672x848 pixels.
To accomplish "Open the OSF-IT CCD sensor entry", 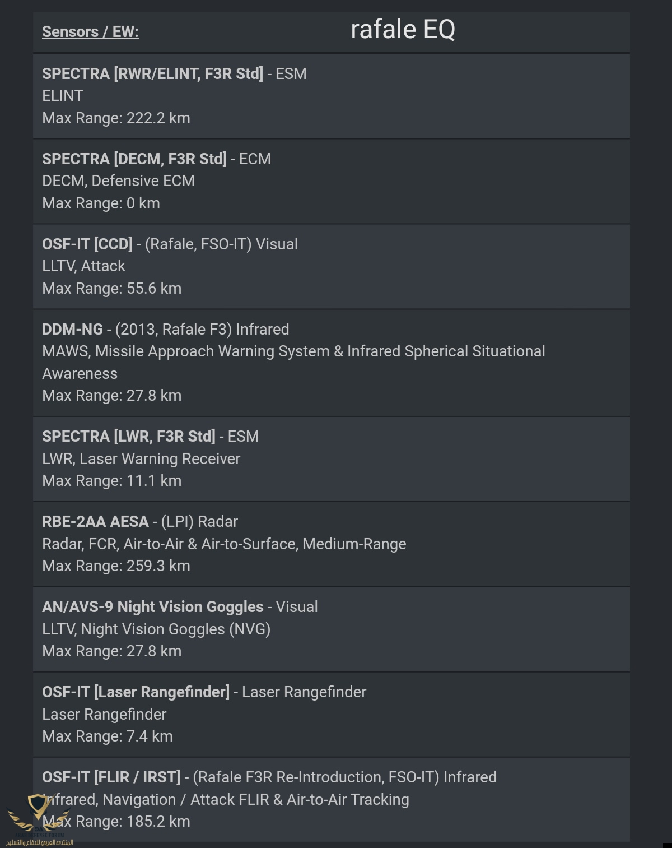I will (x=87, y=244).
